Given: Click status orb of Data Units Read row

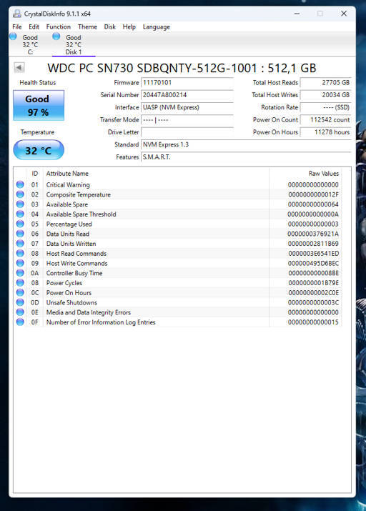Looking at the screenshot, I should click(20, 233).
